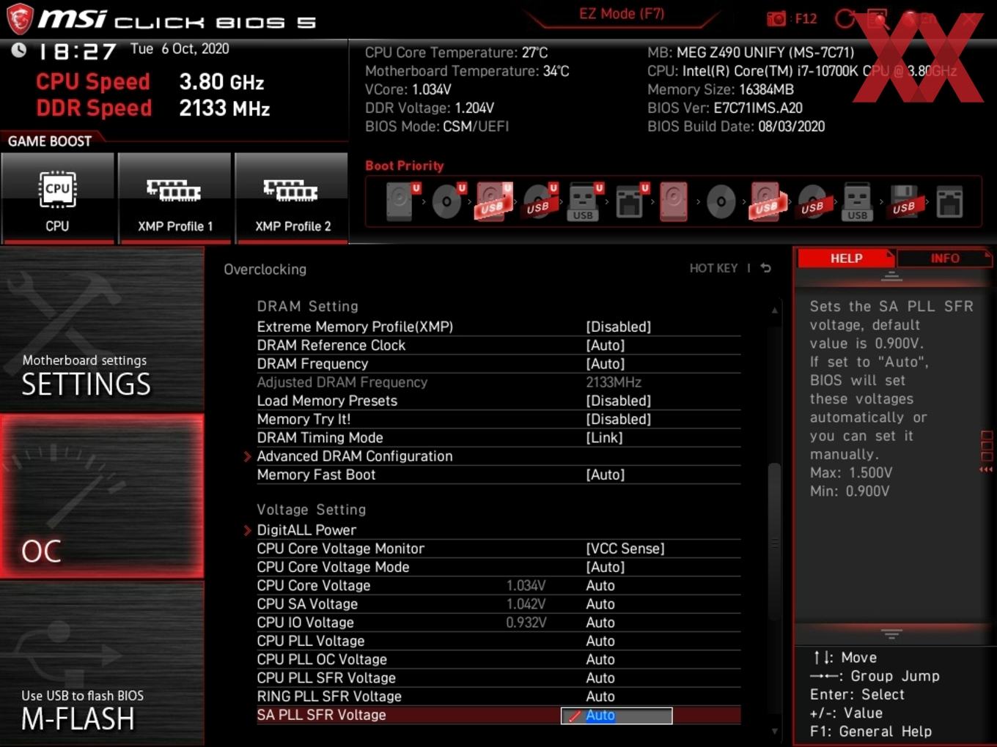The image size is (997, 747).
Task: Switch to EZ Mode (F7)
Action: click(x=622, y=13)
